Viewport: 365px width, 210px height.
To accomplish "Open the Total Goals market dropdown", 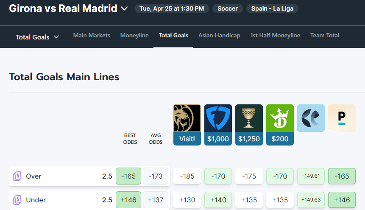I will [37, 37].
